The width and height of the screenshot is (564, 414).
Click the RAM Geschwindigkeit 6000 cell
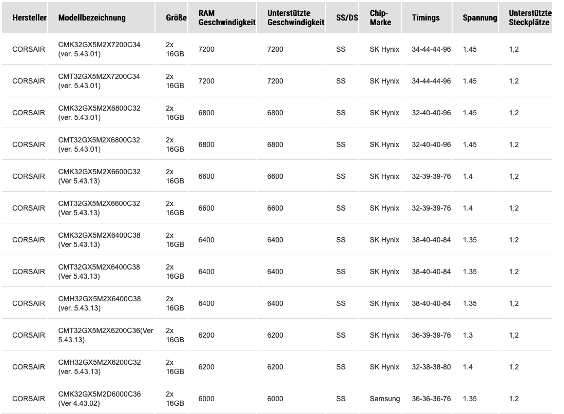(206, 399)
